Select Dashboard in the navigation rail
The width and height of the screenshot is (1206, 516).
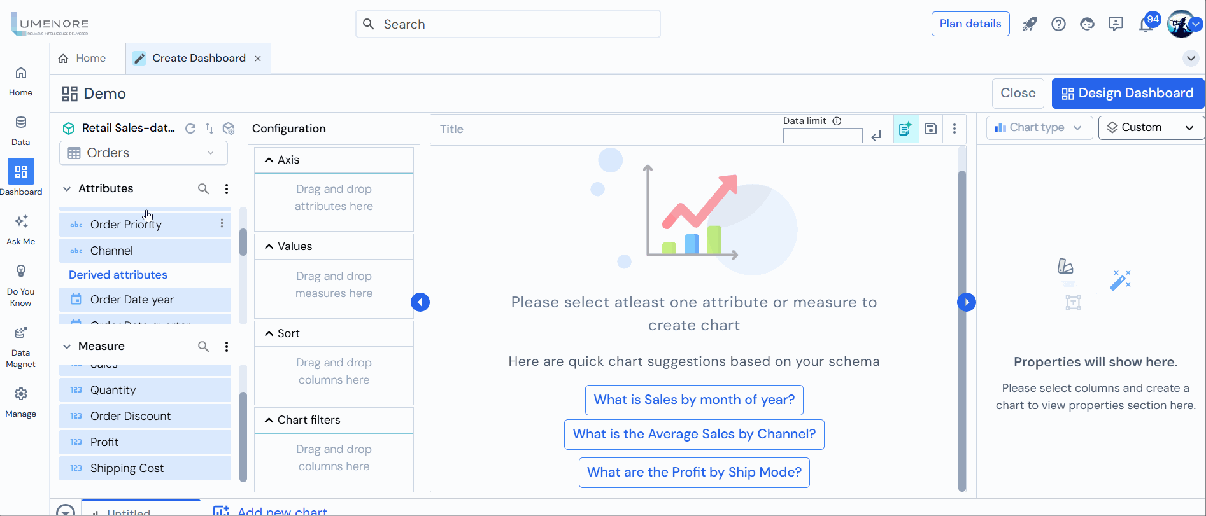tap(21, 176)
